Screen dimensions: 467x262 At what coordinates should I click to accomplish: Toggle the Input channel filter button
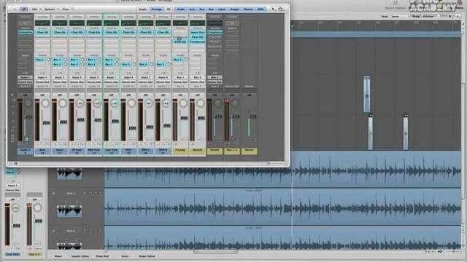(x=222, y=9)
